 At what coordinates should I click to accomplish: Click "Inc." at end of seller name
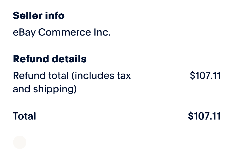pos(102,33)
